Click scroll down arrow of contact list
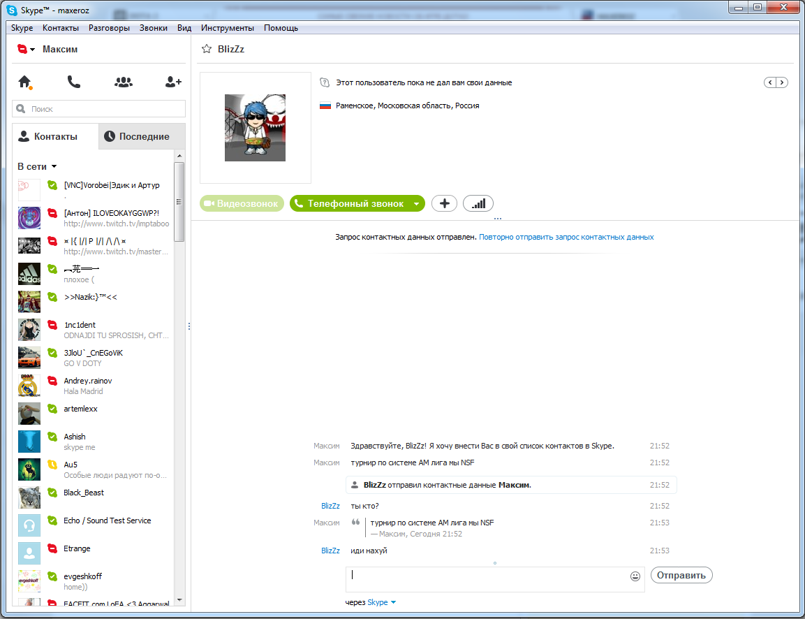 (179, 600)
